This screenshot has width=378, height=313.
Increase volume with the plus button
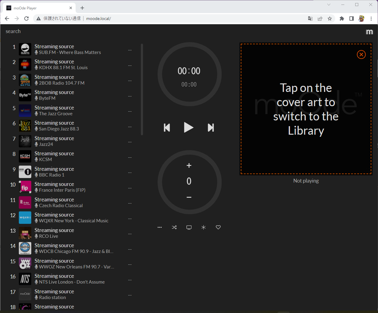pos(189,166)
